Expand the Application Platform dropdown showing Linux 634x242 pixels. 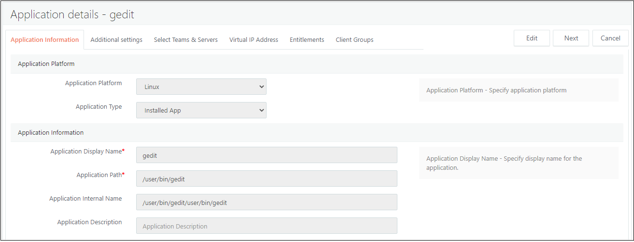(201, 87)
